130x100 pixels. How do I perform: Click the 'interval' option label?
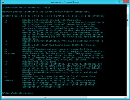10,80
